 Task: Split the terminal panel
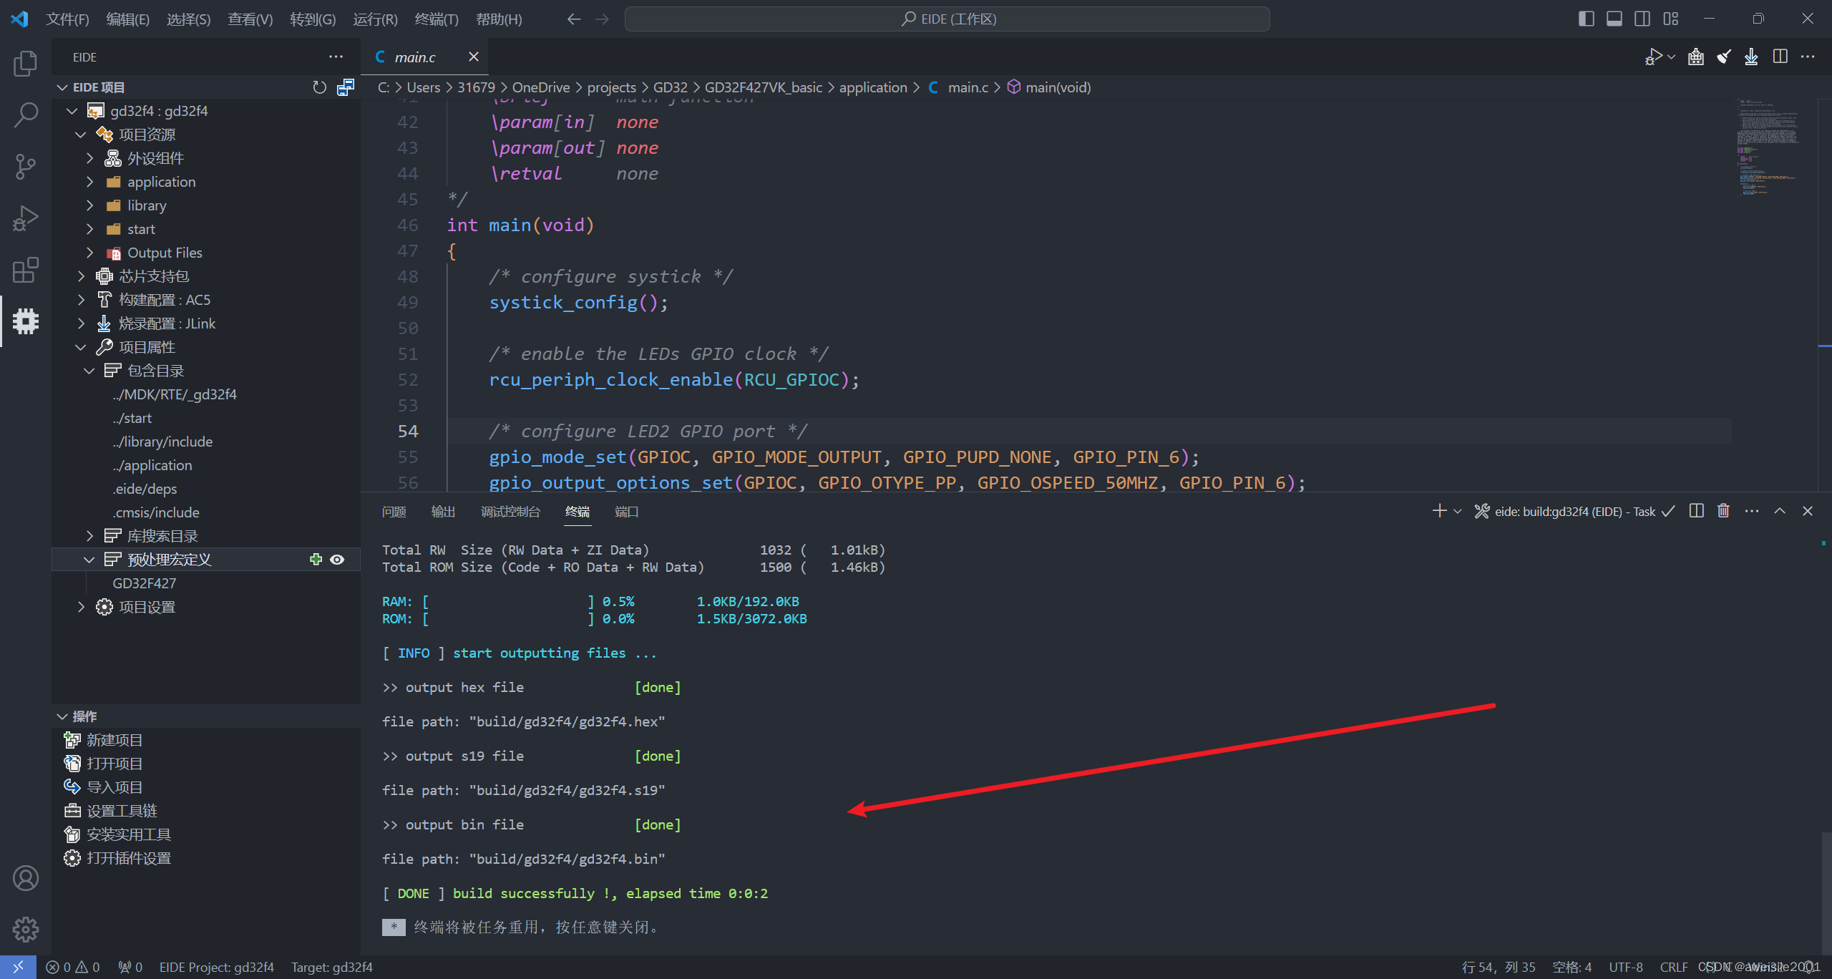(1696, 511)
